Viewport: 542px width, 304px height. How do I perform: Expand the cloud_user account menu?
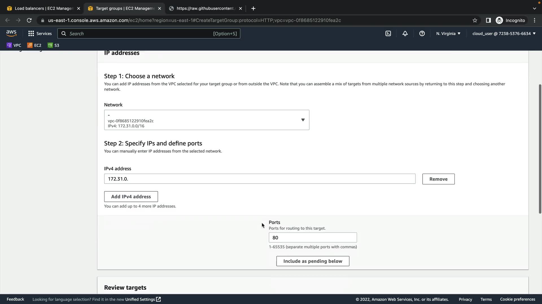pyautogui.click(x=504, y=33)
